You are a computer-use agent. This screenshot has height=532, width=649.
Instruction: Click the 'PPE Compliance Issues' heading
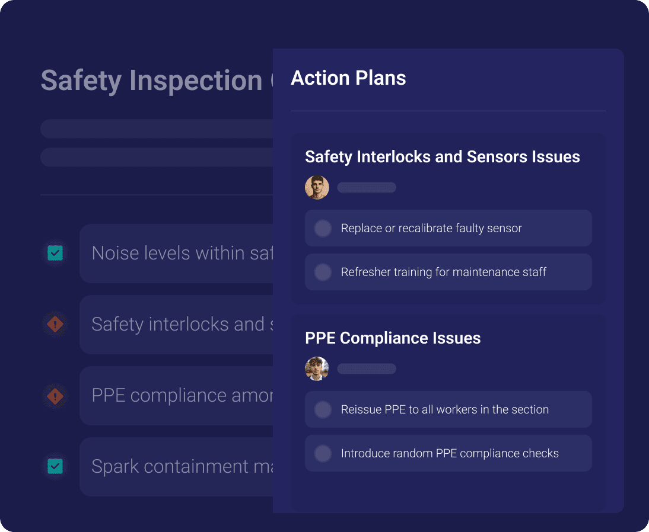click(x=393, y=338)
